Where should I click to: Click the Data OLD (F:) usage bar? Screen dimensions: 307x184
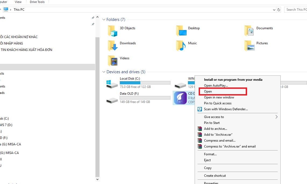coord(145,98)
